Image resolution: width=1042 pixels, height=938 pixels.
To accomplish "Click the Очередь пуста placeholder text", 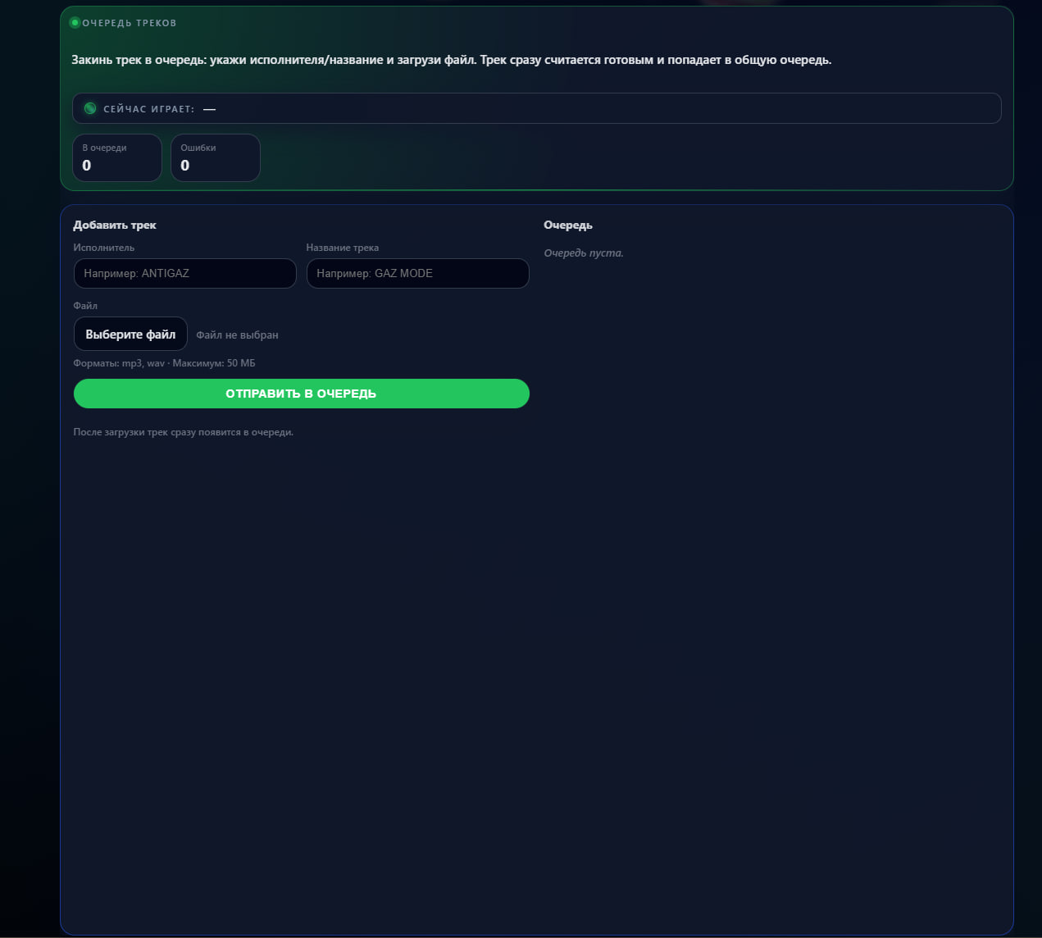I will (x=583, y=253).
